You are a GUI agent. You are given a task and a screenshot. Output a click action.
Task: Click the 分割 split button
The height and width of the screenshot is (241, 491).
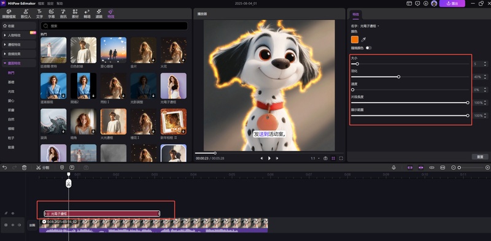[x=43, y=168]
